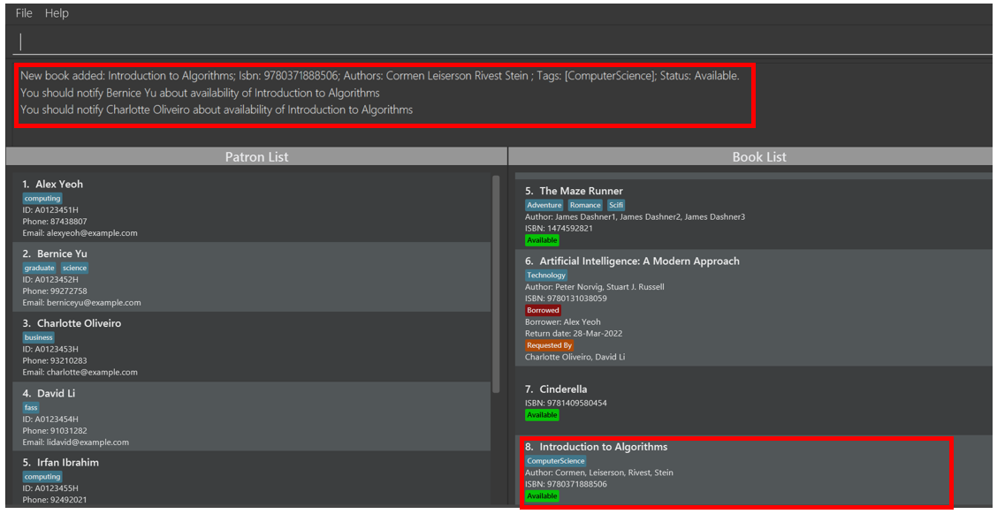Click the Technology tag
Viewport: 997px width, 514px height.
point(545,276)
